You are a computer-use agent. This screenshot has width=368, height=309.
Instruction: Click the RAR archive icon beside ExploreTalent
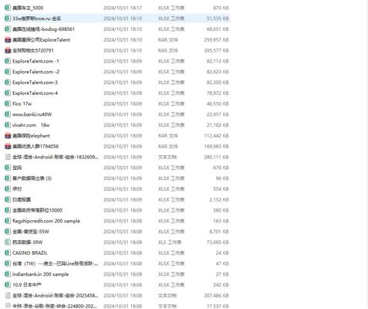(x=8, y=40)
